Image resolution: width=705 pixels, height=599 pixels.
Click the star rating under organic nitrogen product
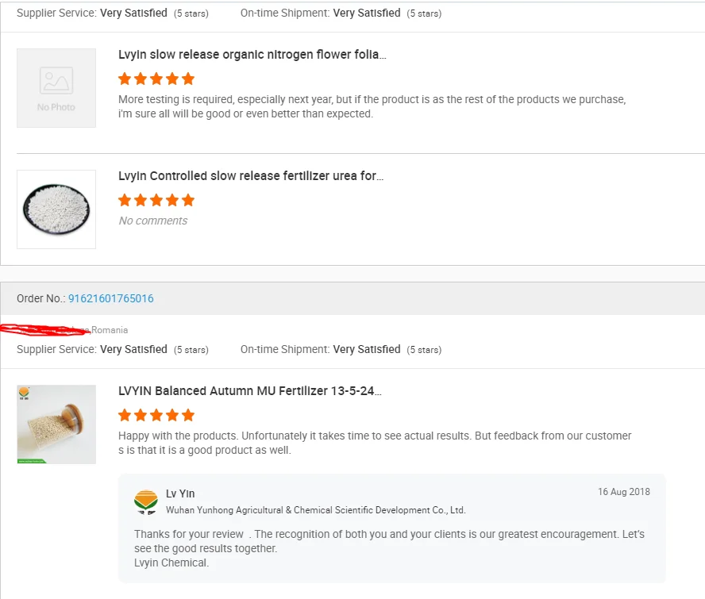click(x=156, y=79)
